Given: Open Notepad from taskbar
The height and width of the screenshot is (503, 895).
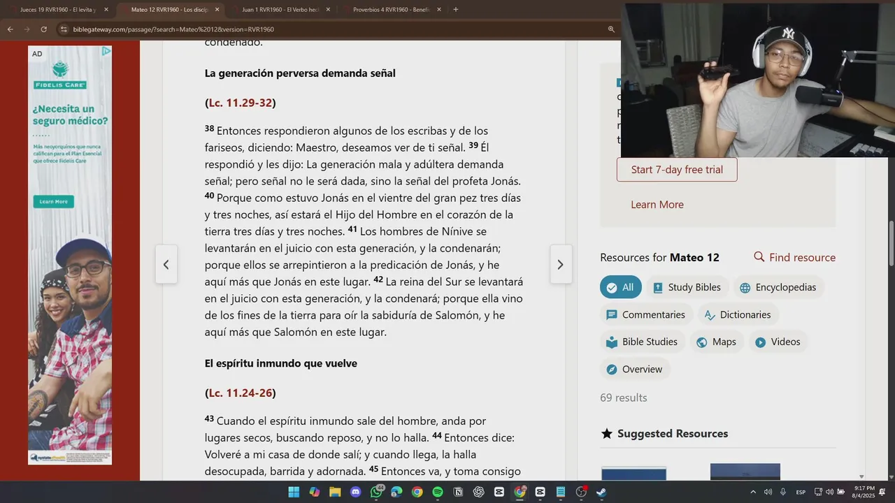Looking at the screenshot, I should click(x=561, y=492).
